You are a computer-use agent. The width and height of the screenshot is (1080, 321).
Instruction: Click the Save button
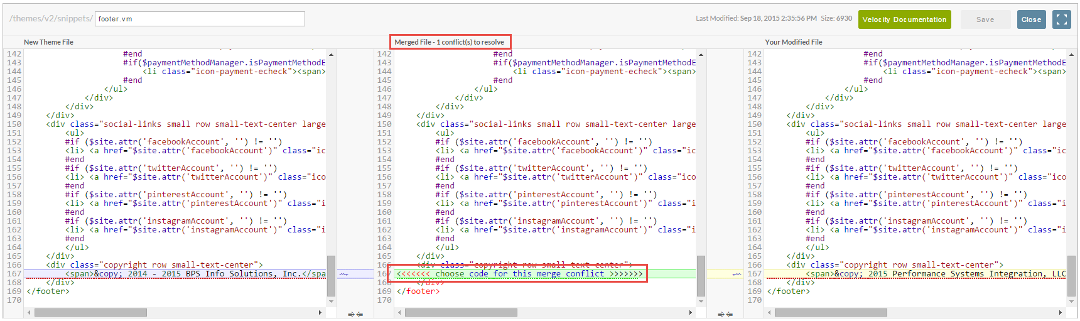pos(985,19)
